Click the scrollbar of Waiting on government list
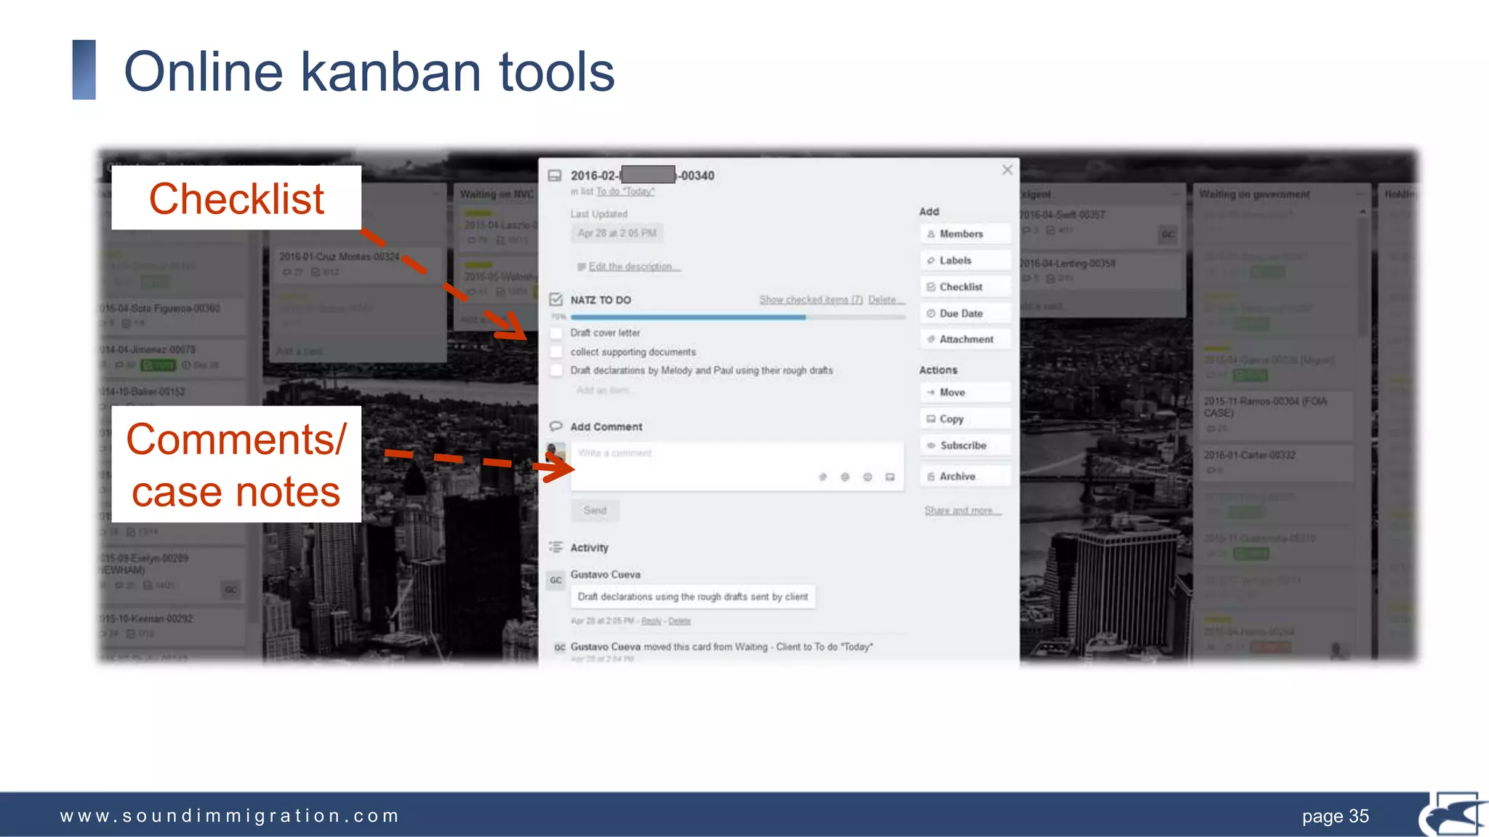Screen dimensions: 1489x837 1362,276
